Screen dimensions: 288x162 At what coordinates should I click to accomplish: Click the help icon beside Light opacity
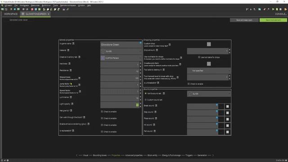pos(72,104)
